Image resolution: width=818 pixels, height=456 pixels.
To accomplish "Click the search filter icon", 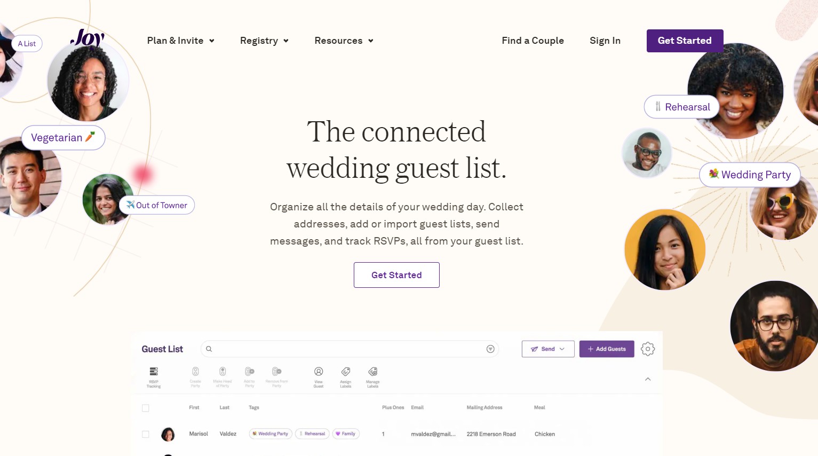I will [x=490, y=349].
